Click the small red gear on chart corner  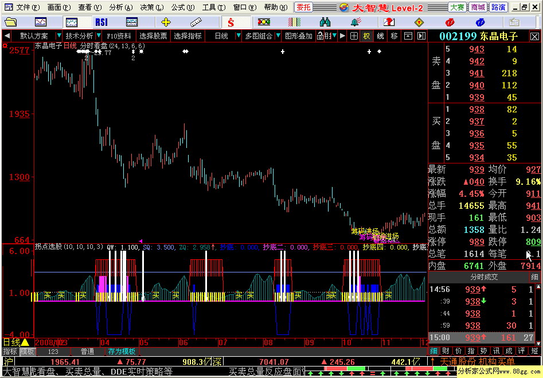tap(5, 45)
